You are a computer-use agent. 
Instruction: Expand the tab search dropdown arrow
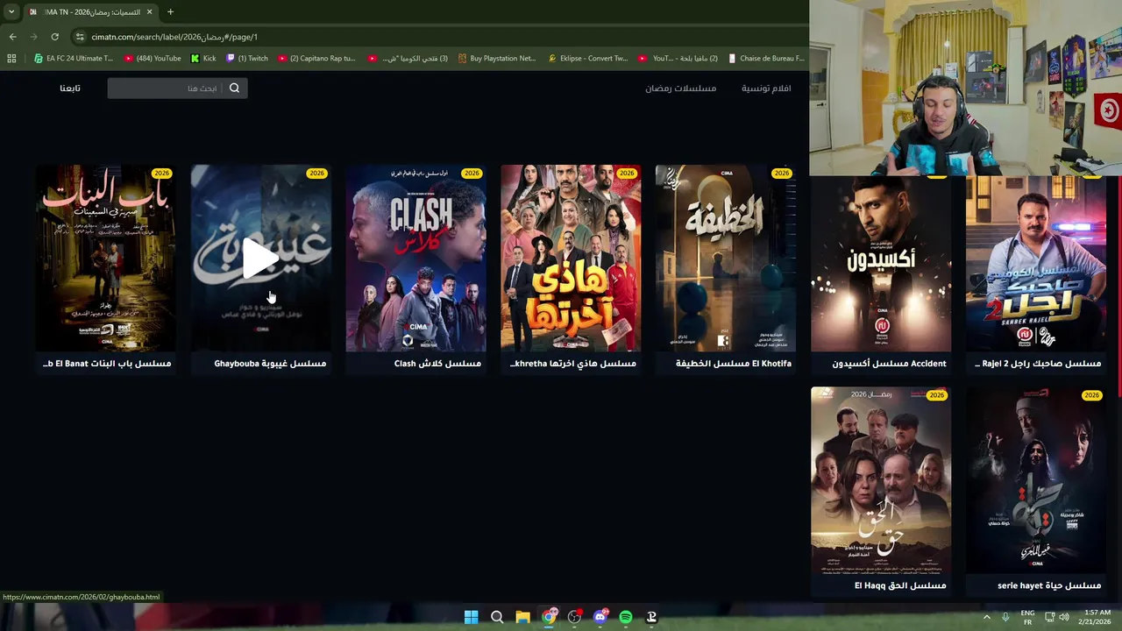(x=11, y=11)
